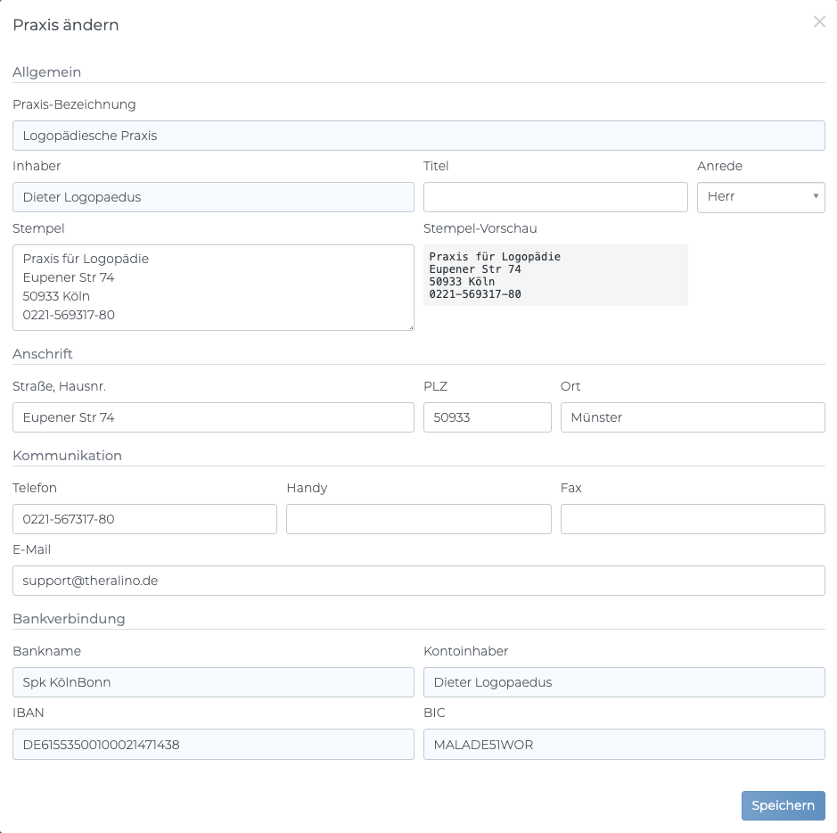Click the Telefon number field
Viewport: 837px width, 833px height.
(144, 519)
